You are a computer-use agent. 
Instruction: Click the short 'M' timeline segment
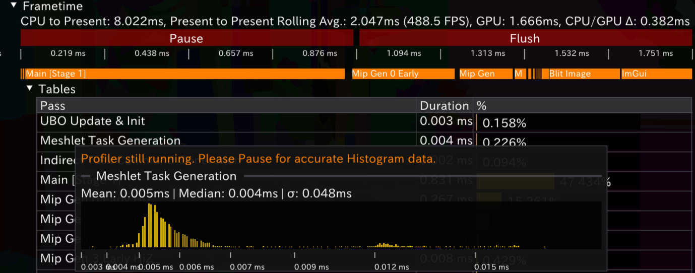click(519, 74)
